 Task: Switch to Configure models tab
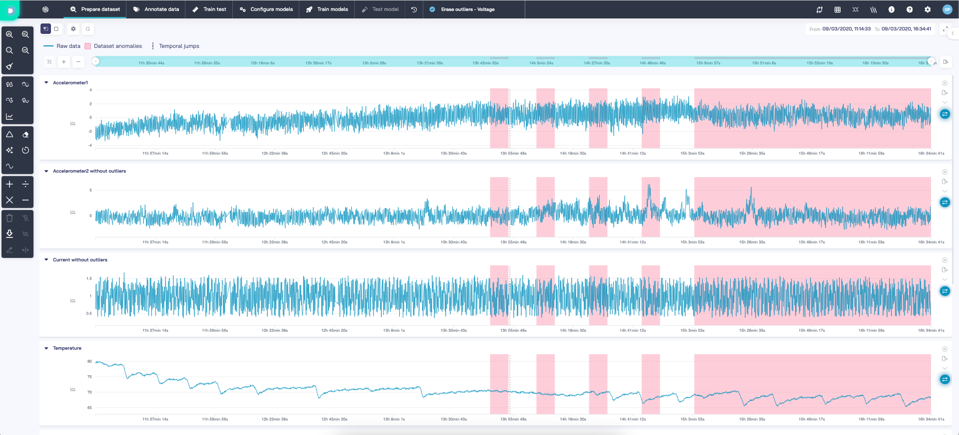(x=266, y=9)
